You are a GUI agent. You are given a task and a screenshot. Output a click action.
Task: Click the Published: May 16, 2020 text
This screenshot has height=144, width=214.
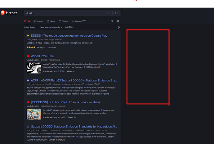(54, 117)
